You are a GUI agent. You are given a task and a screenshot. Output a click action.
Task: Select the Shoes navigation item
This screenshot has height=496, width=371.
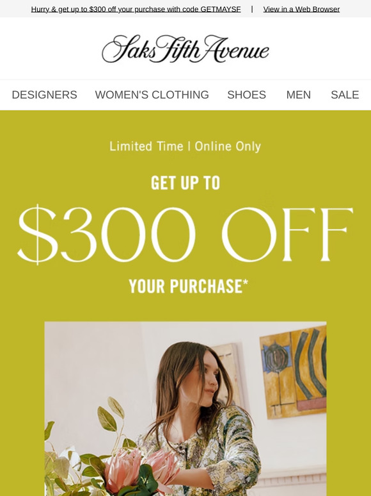coord(247,95)
